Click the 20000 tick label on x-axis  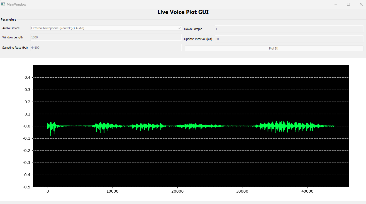[x=177, y=191]
